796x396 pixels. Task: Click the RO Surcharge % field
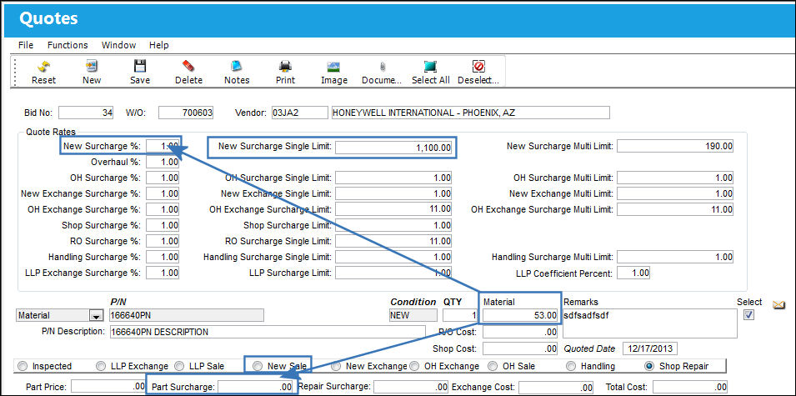(163, 241)
